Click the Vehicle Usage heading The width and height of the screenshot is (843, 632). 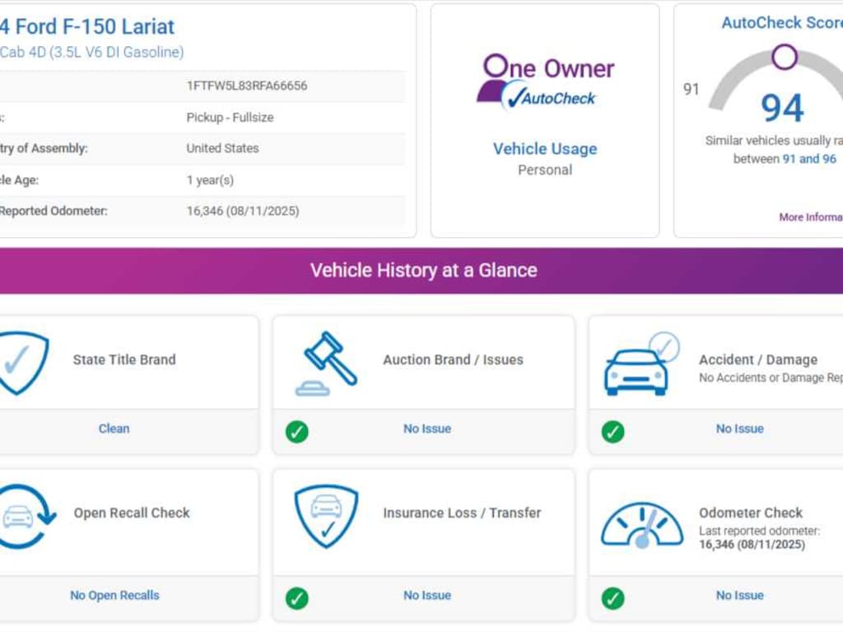point(545,149)
